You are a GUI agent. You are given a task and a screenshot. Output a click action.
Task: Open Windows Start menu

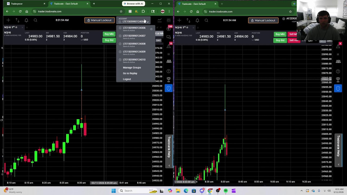[x=114, y=191]
